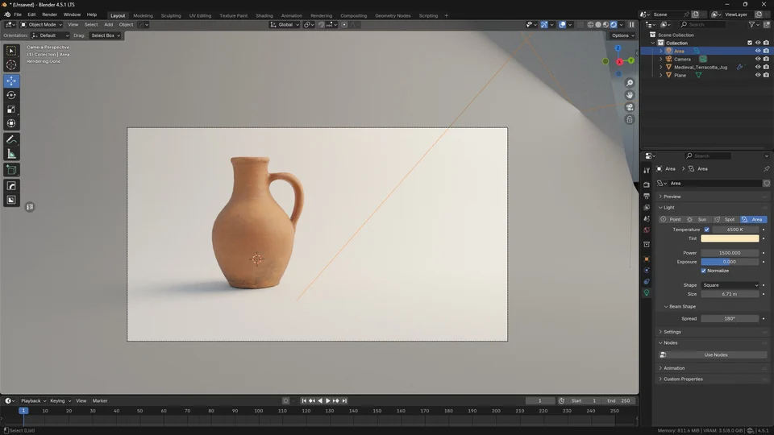The image size is (774, 435).
Task: Open the Global transform orientation dropdown
Action: [285, 25]
